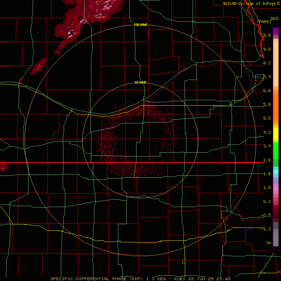Screen dimensions: 281x281
Task: Click the 100 NMI range ring label
Action: 140,25
